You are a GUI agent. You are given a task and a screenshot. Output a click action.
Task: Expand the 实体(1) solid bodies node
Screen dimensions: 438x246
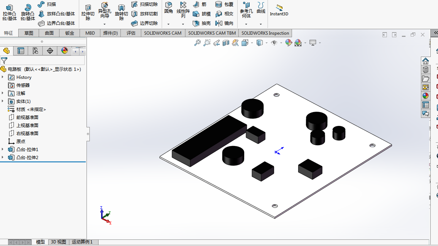[x=3, y=101]
